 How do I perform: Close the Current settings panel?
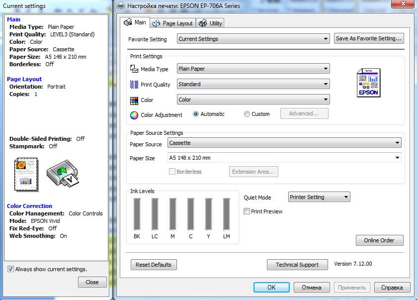[x=92, y=282]
